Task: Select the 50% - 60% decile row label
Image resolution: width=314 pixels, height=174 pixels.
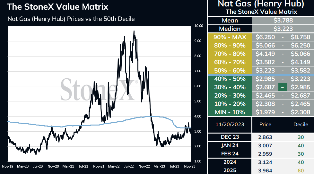Action: 230,71
